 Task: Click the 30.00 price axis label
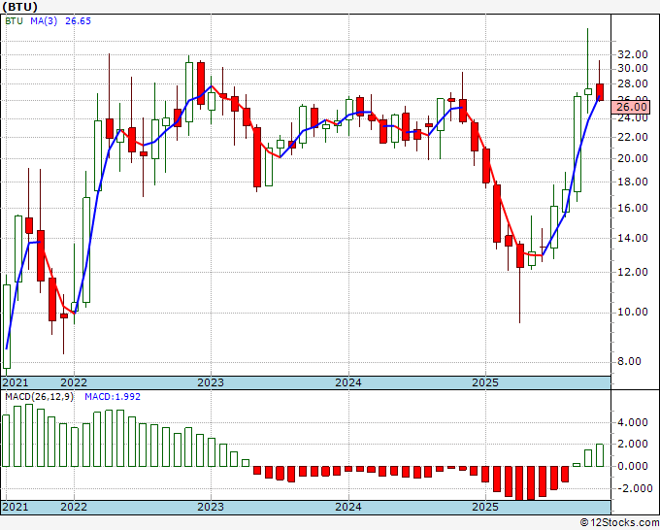click(x=633, y=68)
